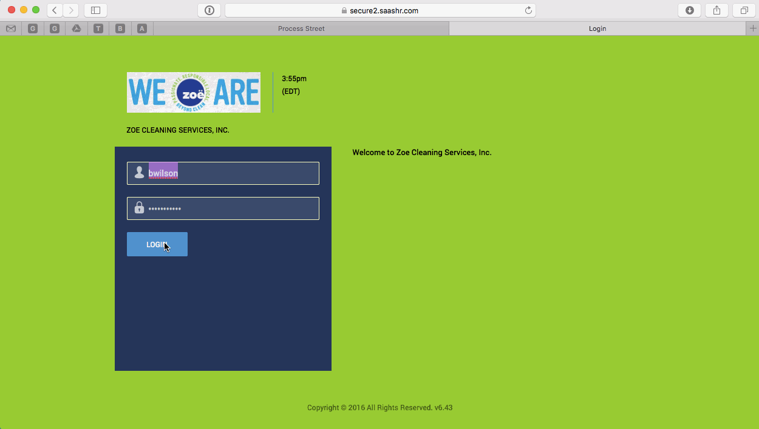The image size is (759, 429).
Task: Click the Share toolbar icon
Action: click(x=716, y=10)
